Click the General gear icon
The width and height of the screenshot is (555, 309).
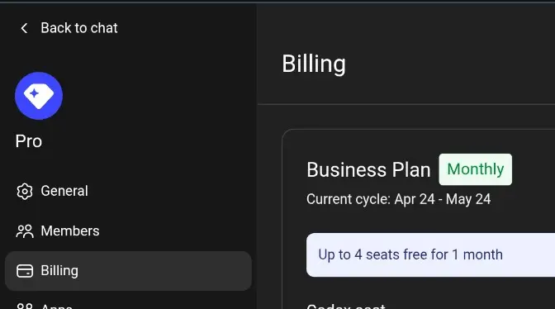click(25, 192)
